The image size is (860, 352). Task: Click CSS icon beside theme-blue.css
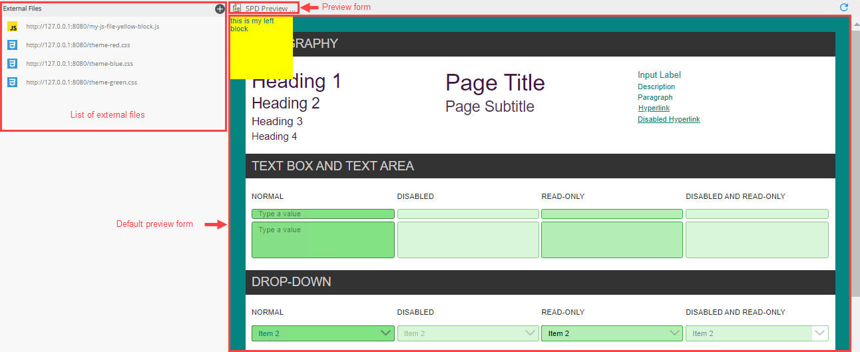pos(12,64)
